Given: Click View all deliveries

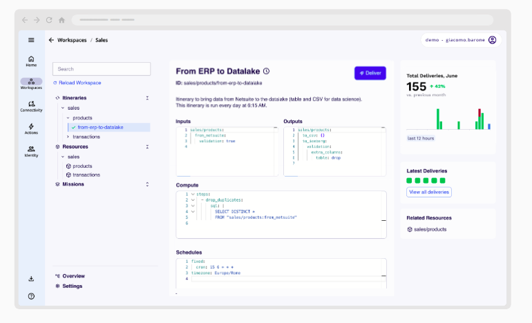Looking at the screenshot, I should tap(429, 192).
